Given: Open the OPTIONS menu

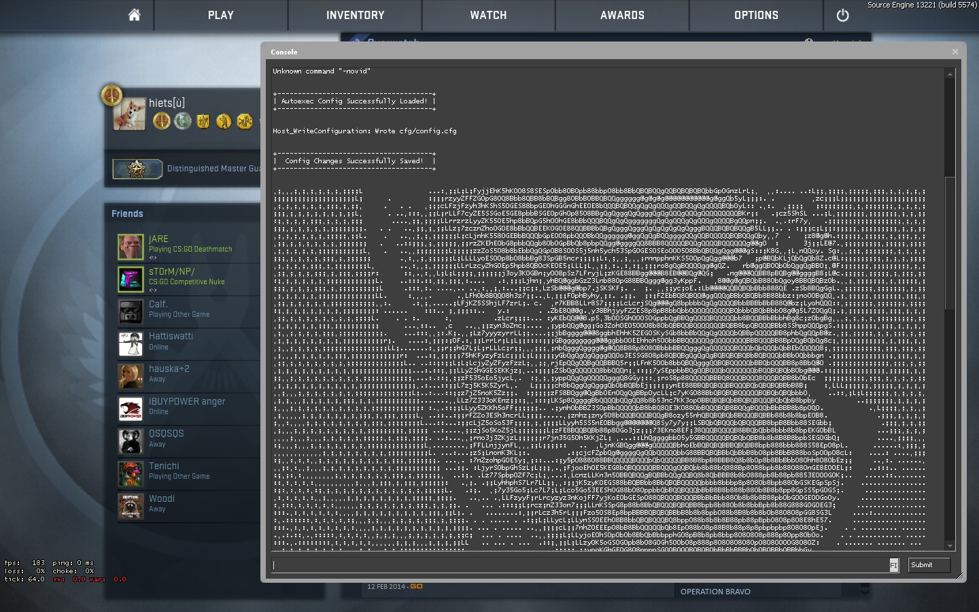Looking at the screenshot, I should (x=756, y=15).
